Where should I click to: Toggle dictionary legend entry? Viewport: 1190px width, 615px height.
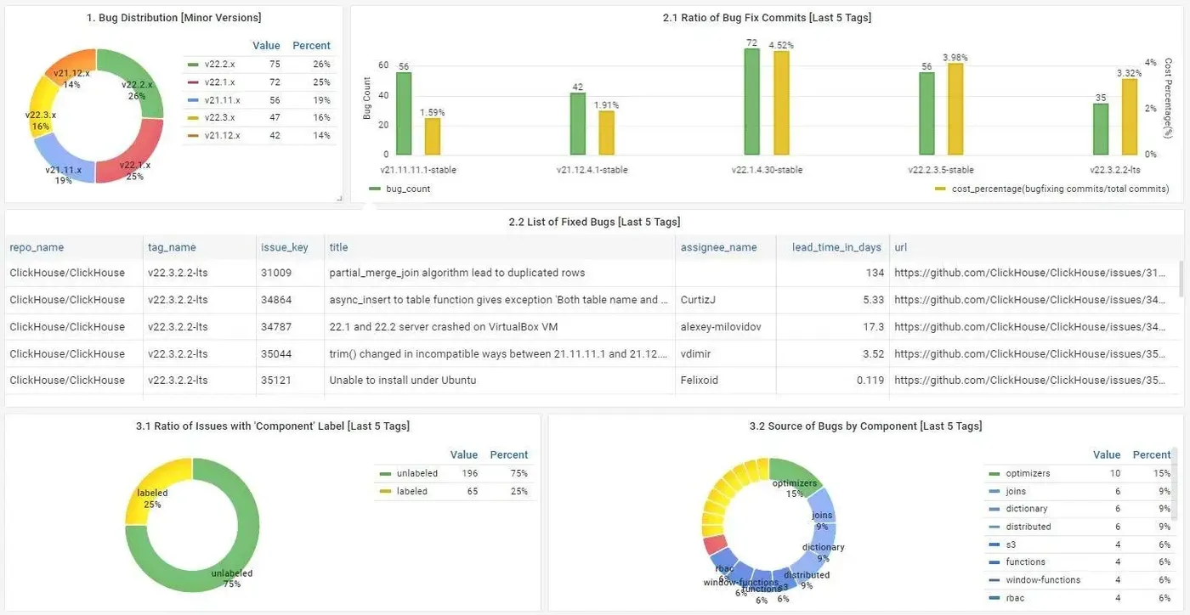[1027, 509]
